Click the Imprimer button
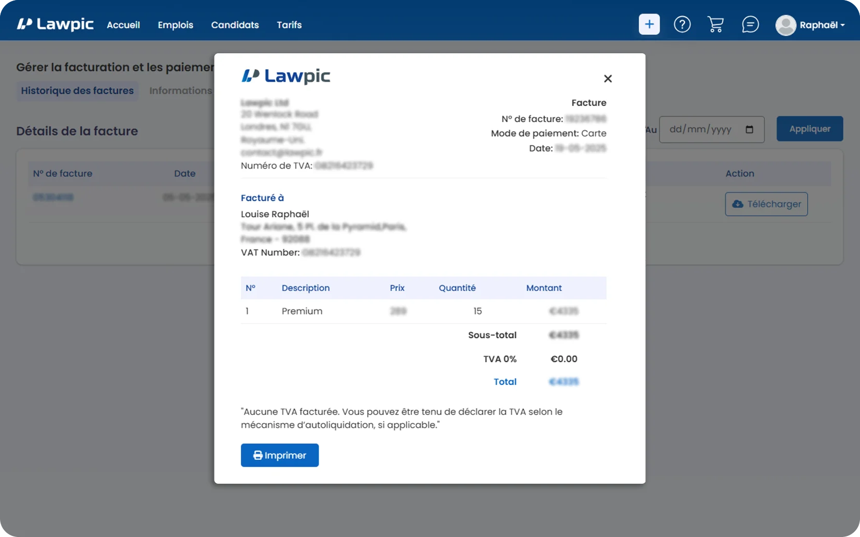 (280, 455)
